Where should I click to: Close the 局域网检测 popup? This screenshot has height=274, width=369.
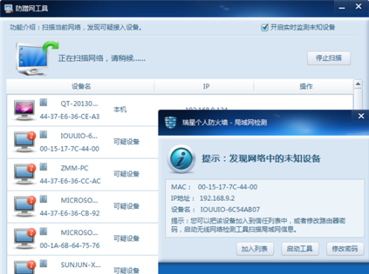pos(361,116)
